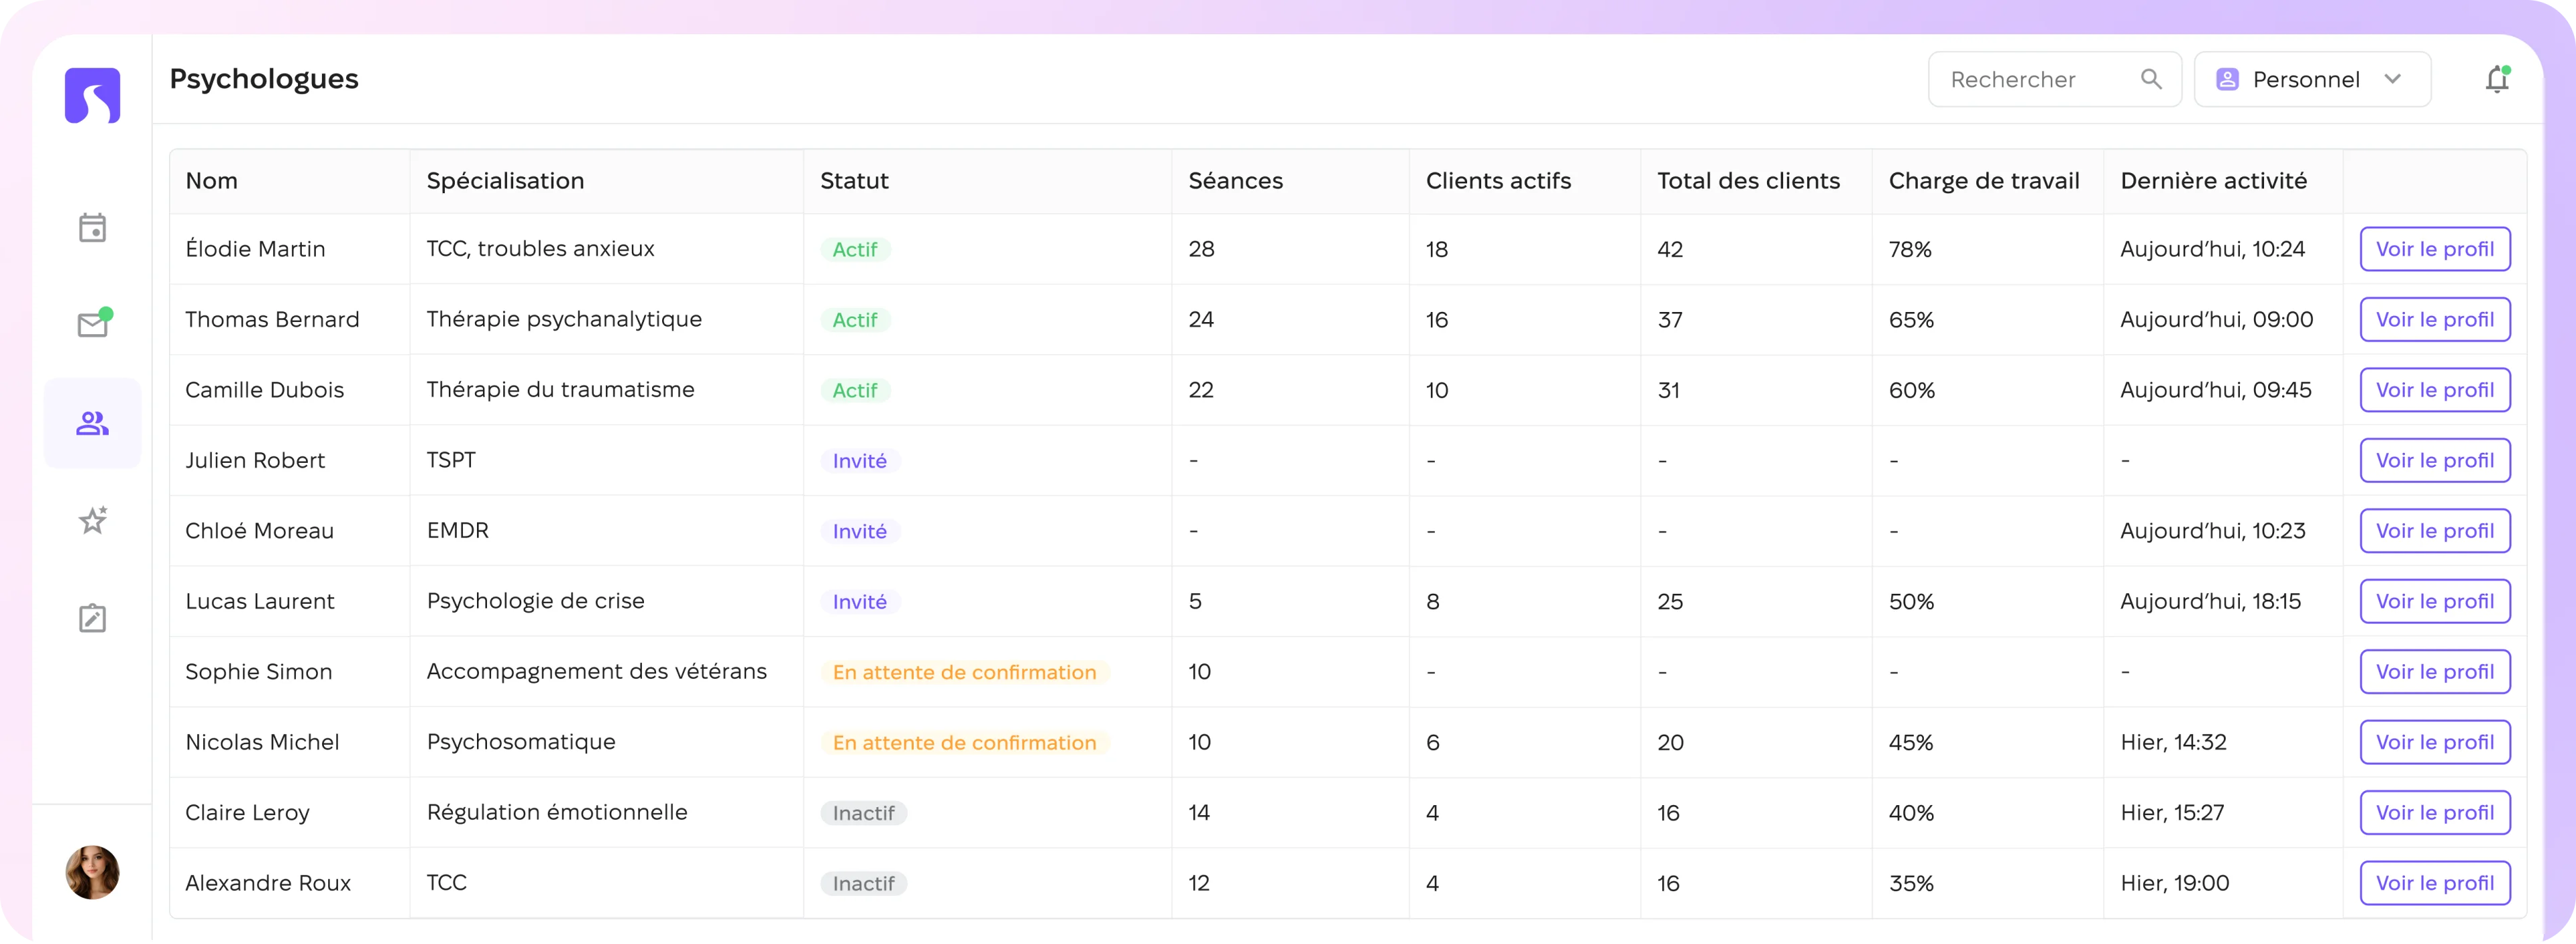View profile of Claire Leroy
This screenshot has height=944, width=2576.
(x=2434, y=813)
